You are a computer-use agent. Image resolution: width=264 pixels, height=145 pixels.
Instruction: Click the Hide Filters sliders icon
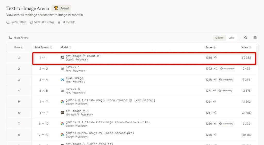pos(10,38)
